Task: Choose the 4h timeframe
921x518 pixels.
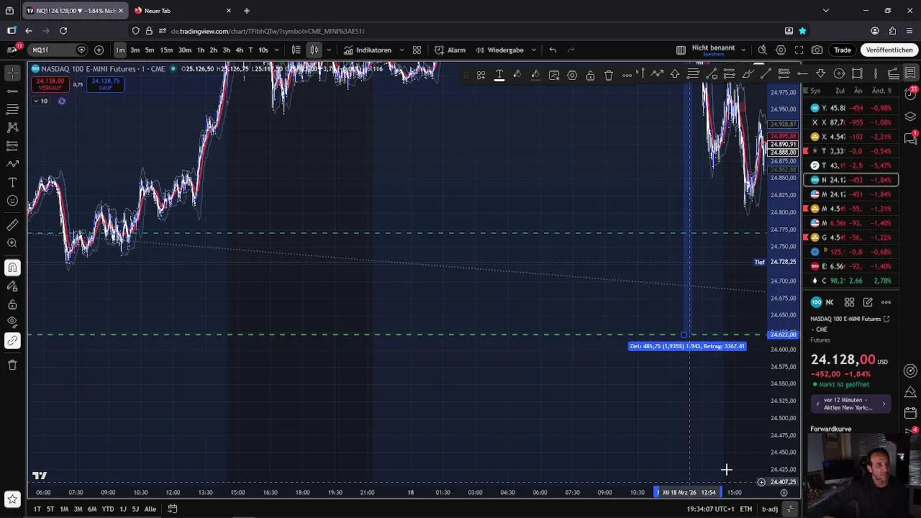Action: [x=239, y=50]
